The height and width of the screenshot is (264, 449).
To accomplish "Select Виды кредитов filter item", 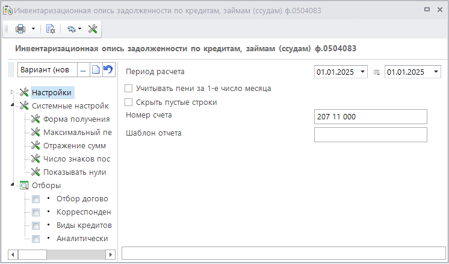I will (x=84, y=225).
